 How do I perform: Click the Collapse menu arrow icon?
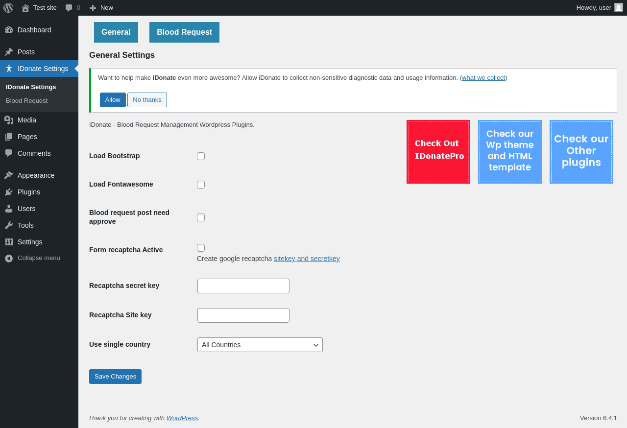point(9,258)
